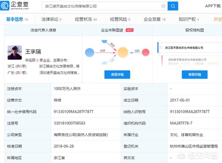Image resolution: width=222 pixels, height=163 pixels.
Task: Open 王承瑞 profile photo
Action: tap(15, 52)
